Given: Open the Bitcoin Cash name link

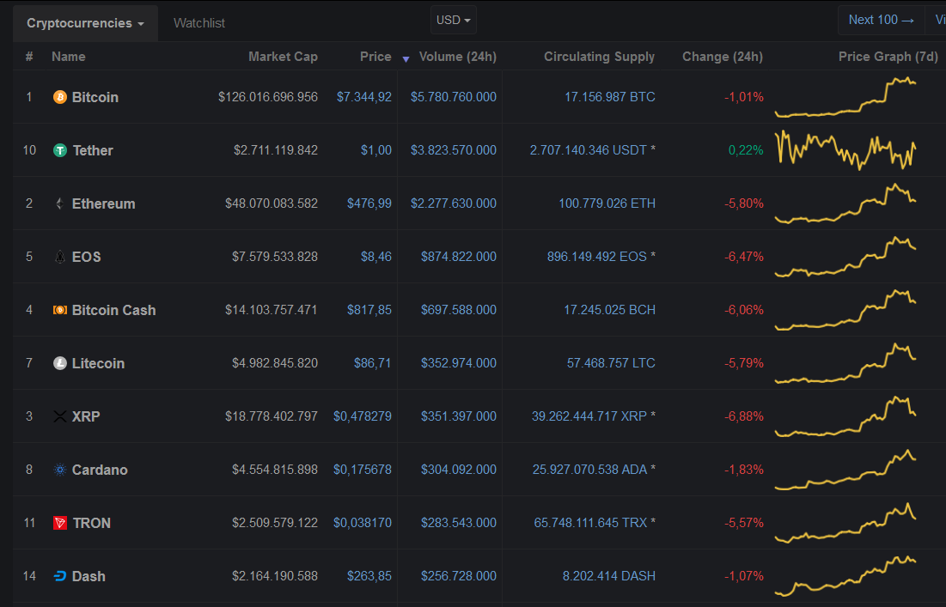Looking at the screenshot, I should coord(113,310).
